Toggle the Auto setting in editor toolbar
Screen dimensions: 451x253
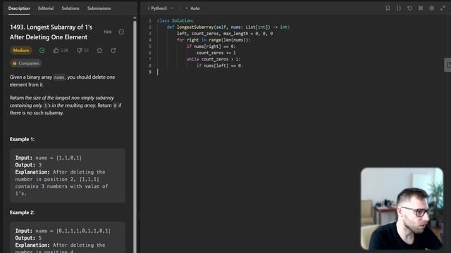tap(192, 8)
